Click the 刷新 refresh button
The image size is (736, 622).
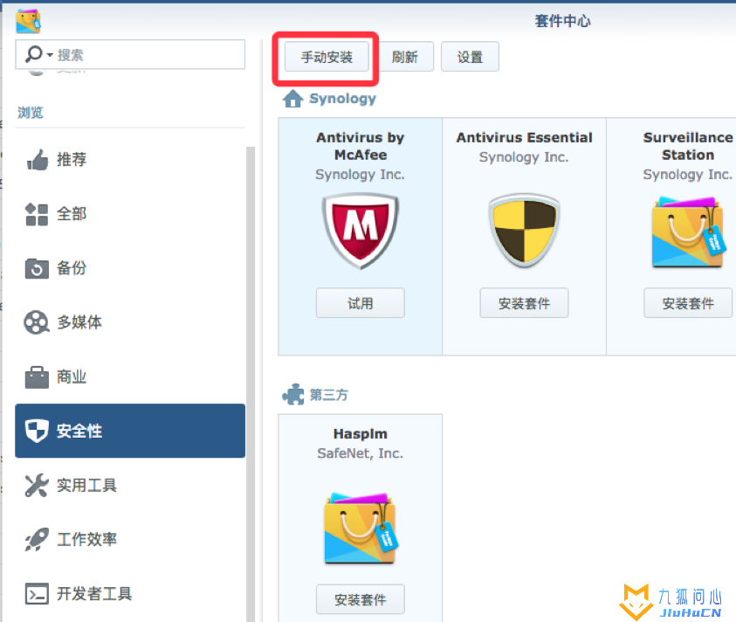[x=404, y=57]
